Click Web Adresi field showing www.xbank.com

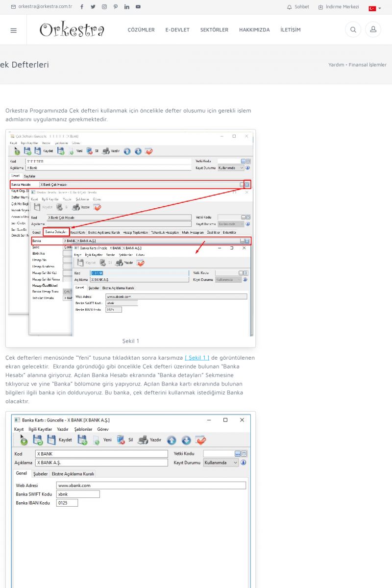(151, 486)
